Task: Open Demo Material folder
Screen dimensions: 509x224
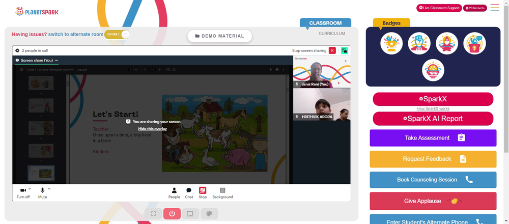Action: coord(220,36)
